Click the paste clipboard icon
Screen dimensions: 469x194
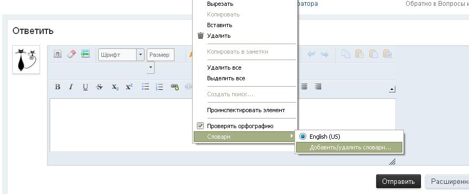pyautogui.click(x=359, y=54)
